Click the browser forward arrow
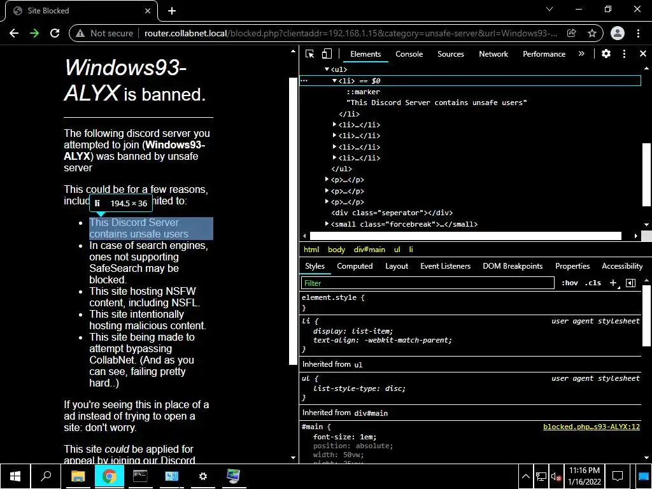Image resolution: width=652 pixels, height=489 pixels. pos(34,33)
